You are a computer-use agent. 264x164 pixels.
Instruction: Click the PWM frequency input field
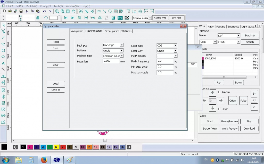[x=165, y=61]
